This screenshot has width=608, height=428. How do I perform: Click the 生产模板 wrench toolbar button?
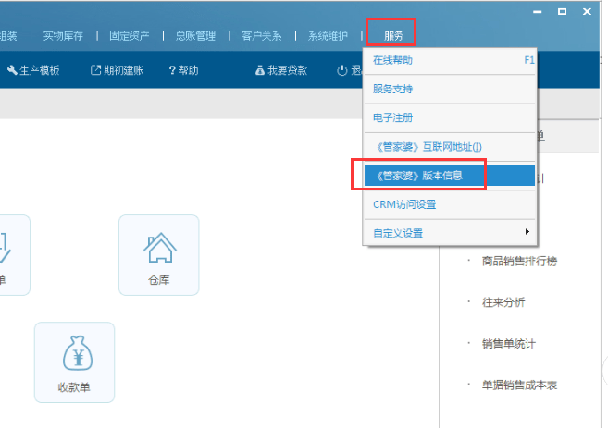33,70
